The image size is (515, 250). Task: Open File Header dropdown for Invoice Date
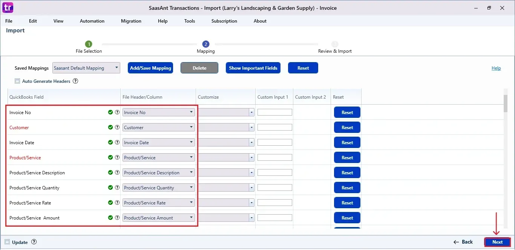coord(158,142)
